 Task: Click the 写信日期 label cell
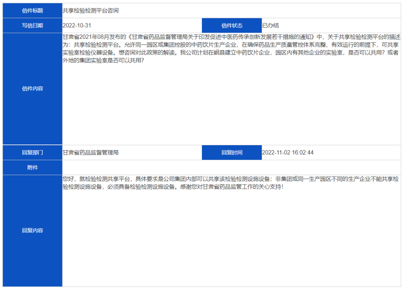tap(33, 25)
